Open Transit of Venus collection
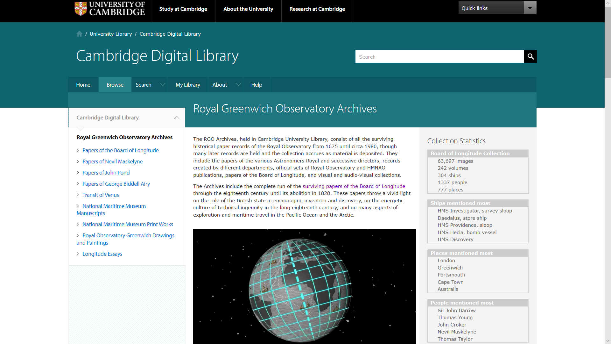Image resolution: width=611 pixels, height=344 pixels. (101, 195)
